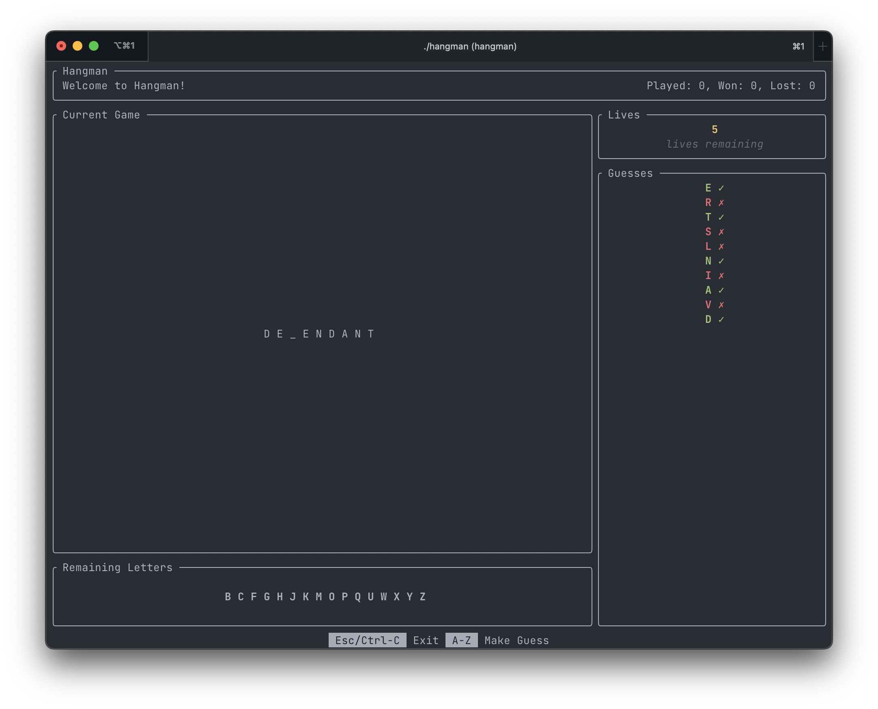
Task: Click the 'Remaining Letters' panel title
Action: tap(118, 567)
